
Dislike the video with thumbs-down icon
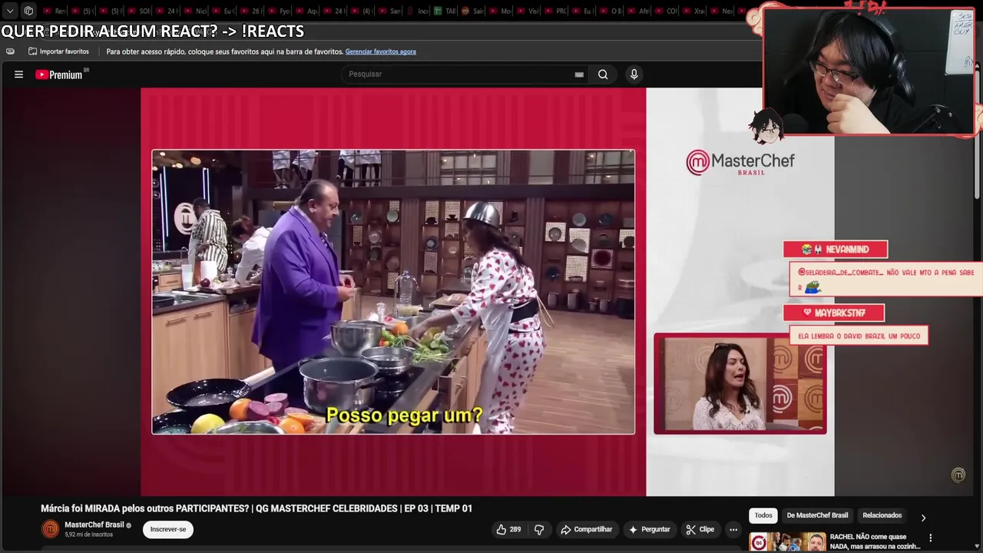point(539,529)
